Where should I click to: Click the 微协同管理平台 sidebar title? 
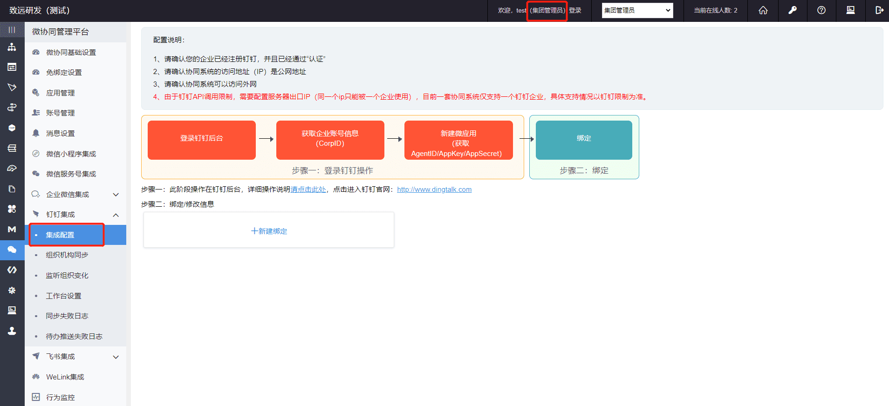61,32
